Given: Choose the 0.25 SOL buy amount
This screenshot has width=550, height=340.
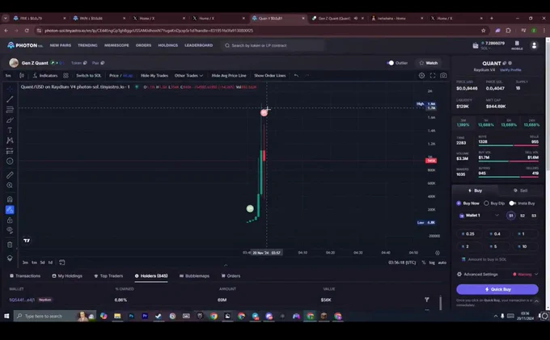Looking at the screenshot, I should pos(468,234).
